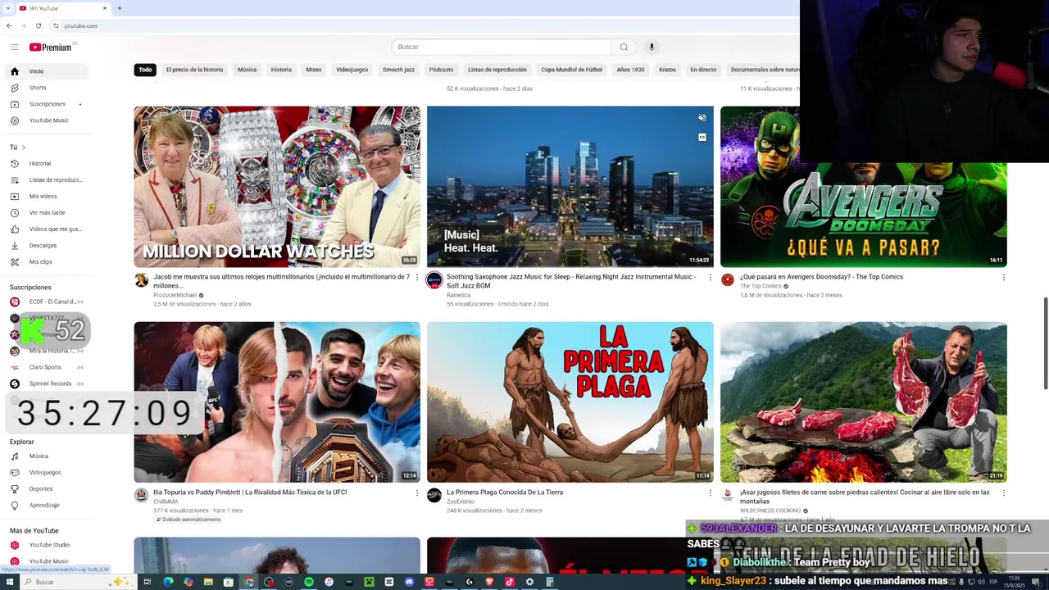The image size is (1049, 590).
Task: Open Videojuegos under Explorar
Action: pos(46,472)
